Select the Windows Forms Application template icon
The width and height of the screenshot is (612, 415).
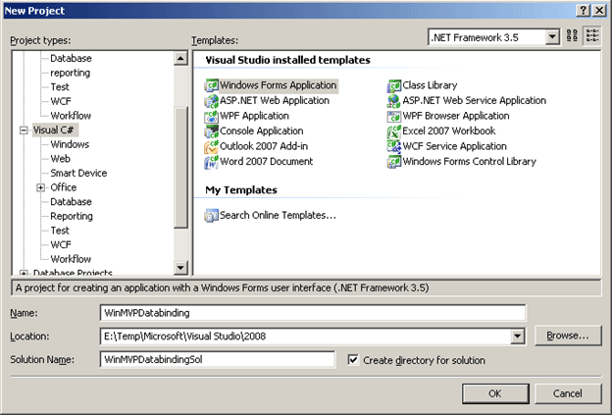[211, 85]
